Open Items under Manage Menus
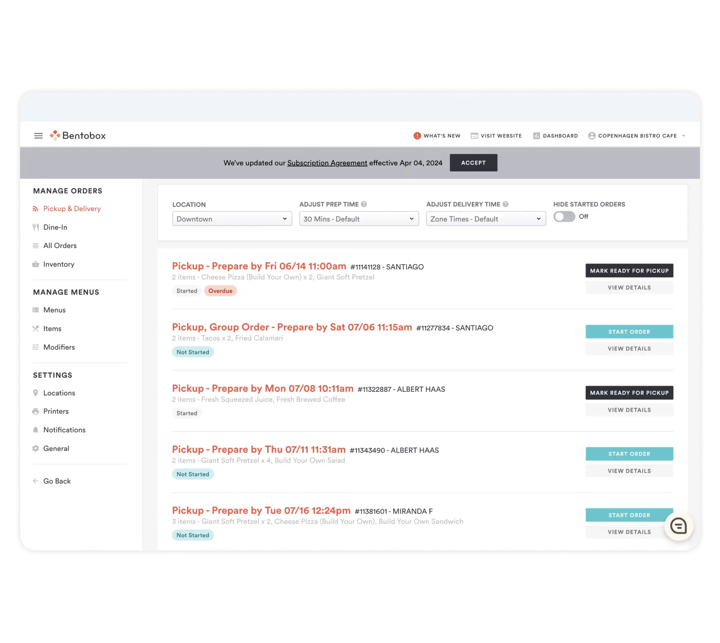 52,328
